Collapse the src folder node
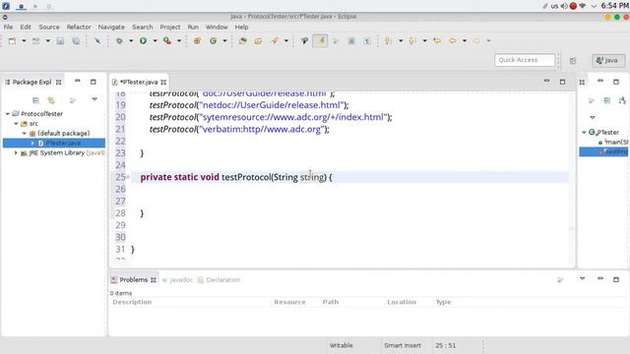Screen dimensions: 630x354 [16, 124]
